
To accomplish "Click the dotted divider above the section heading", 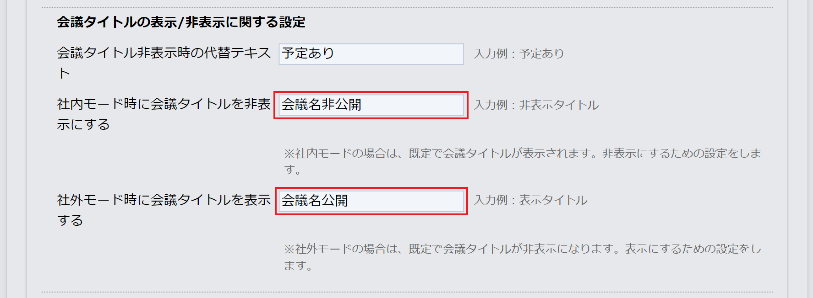I will pyautogui.click(x=407, y=8).
